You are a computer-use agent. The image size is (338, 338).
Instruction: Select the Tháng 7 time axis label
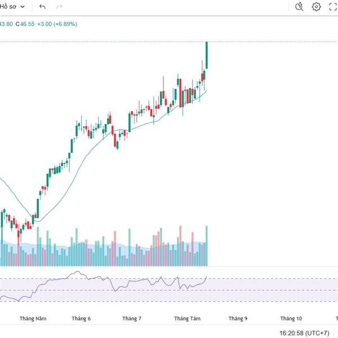tap(132, 318)
